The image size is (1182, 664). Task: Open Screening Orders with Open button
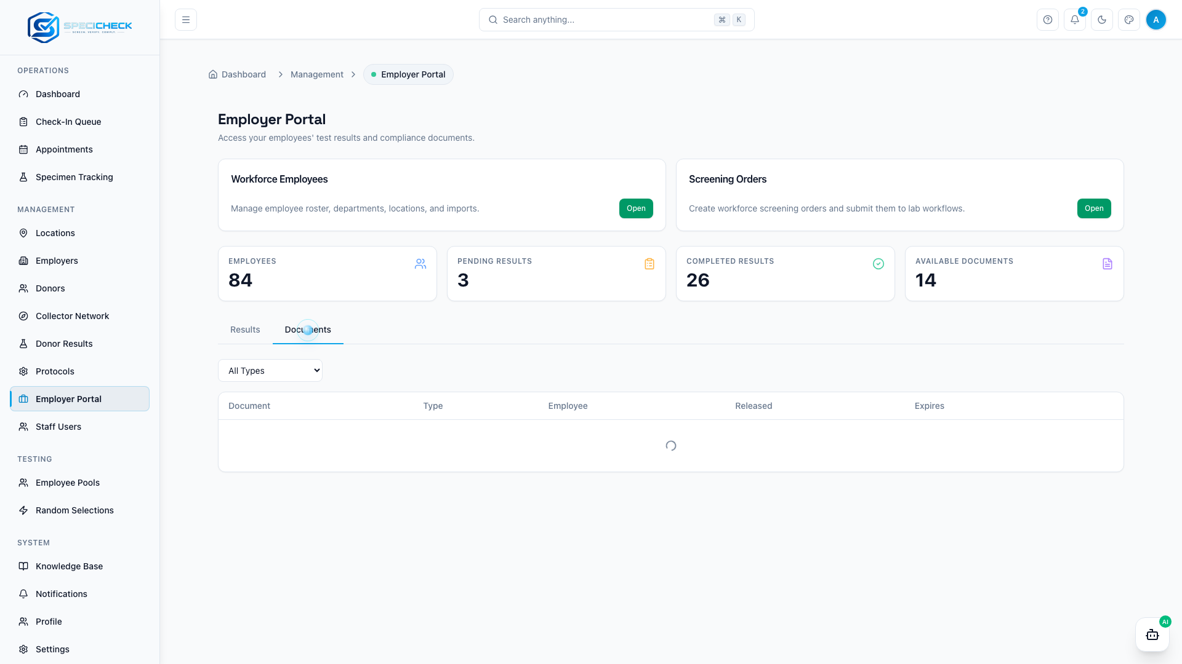tap(1094, 208)
